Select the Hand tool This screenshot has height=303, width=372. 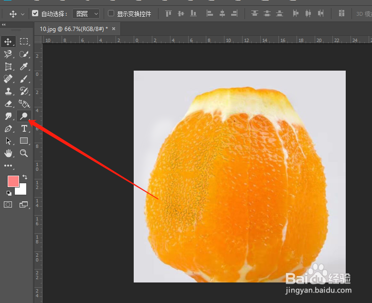[8, 153]
